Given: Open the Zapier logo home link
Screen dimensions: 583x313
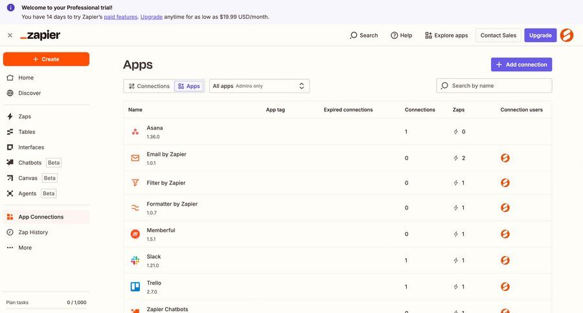Looking at the screenshot, I should (x=40, y=36).
